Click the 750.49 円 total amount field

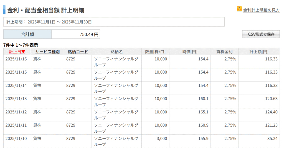tap(75, 35)
